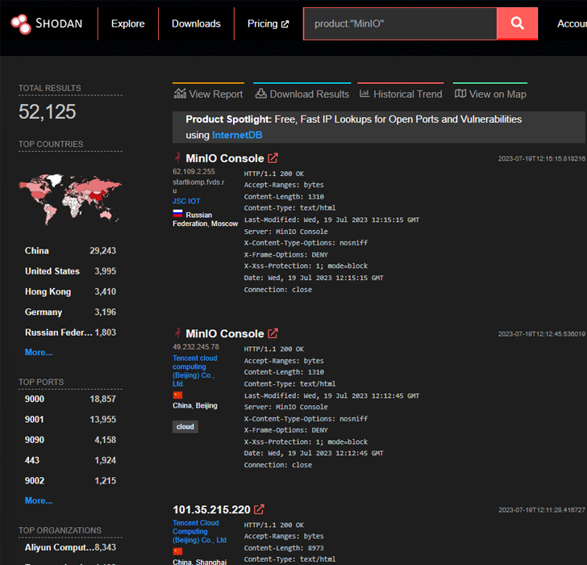The image size is (587, 565).
Task: Click the red MinIO favicon for 49.232.245.78
Action: pyautogui.click(x=178, y=333)
